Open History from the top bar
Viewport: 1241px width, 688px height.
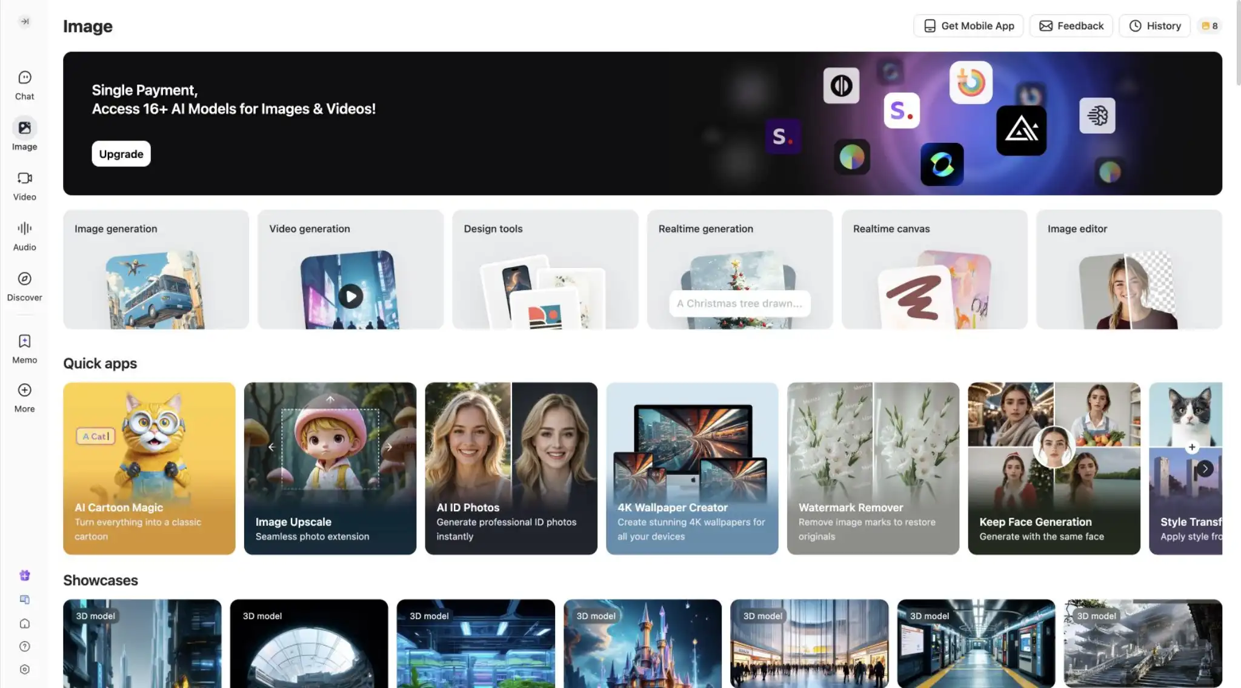click(x=1155, y=26)
